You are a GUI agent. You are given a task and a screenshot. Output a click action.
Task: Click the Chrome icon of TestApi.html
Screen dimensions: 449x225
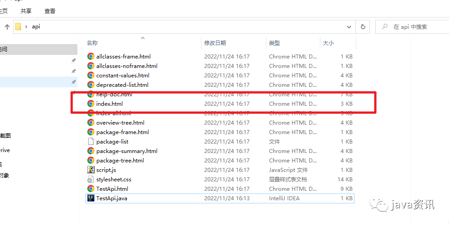[91, 189]
